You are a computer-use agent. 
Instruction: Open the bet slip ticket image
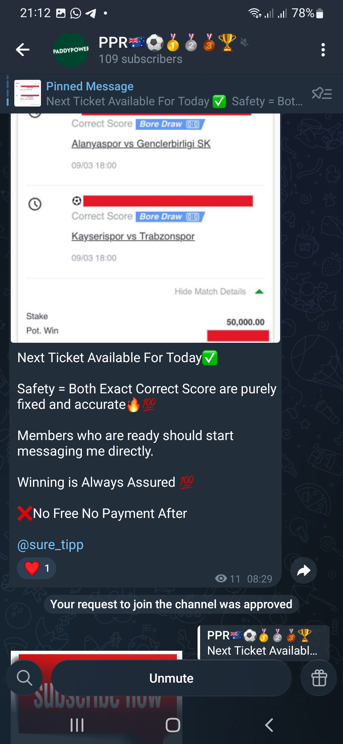pyautogui.click(x=145, y=228)
